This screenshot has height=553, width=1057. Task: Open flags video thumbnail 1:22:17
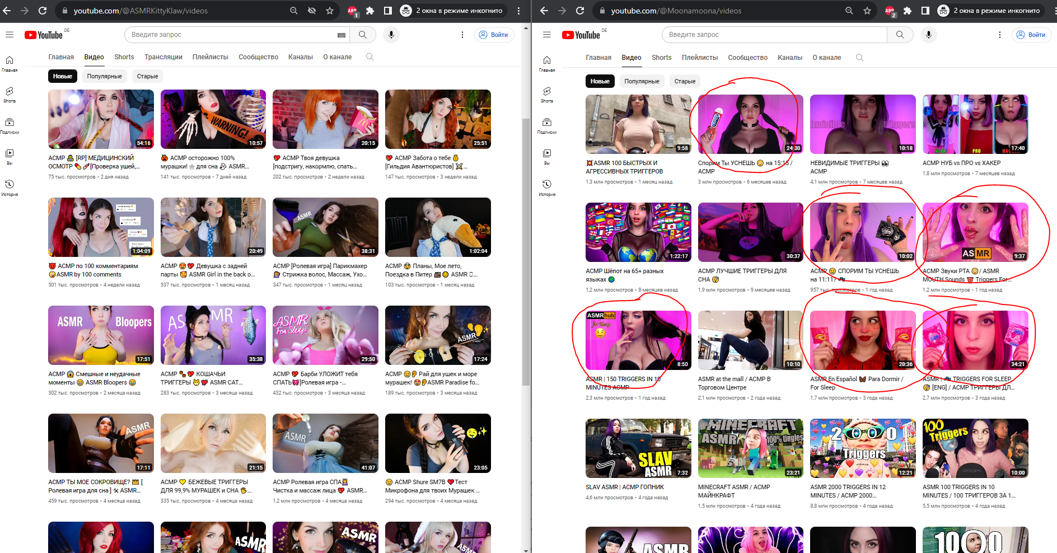click(638, 232)
